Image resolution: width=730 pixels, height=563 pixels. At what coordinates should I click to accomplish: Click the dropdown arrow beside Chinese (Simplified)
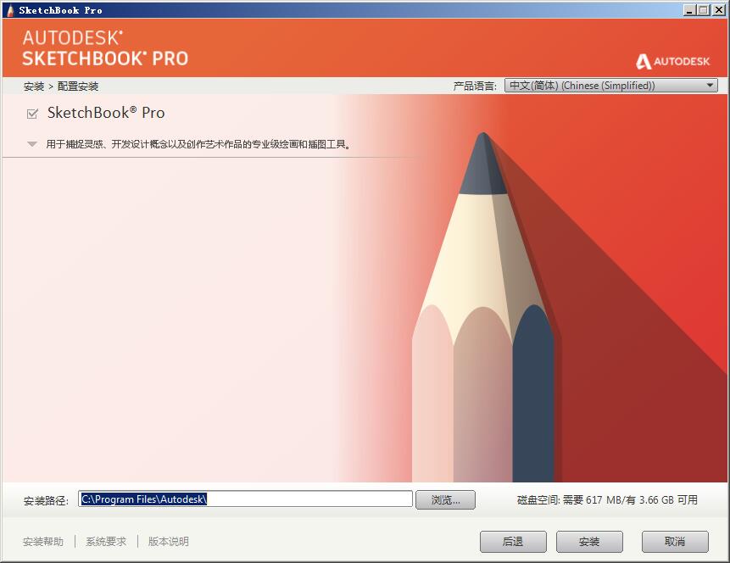[710, 86]
